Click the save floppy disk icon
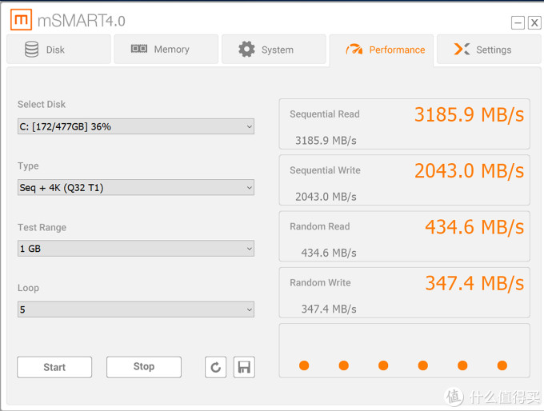 244,367
